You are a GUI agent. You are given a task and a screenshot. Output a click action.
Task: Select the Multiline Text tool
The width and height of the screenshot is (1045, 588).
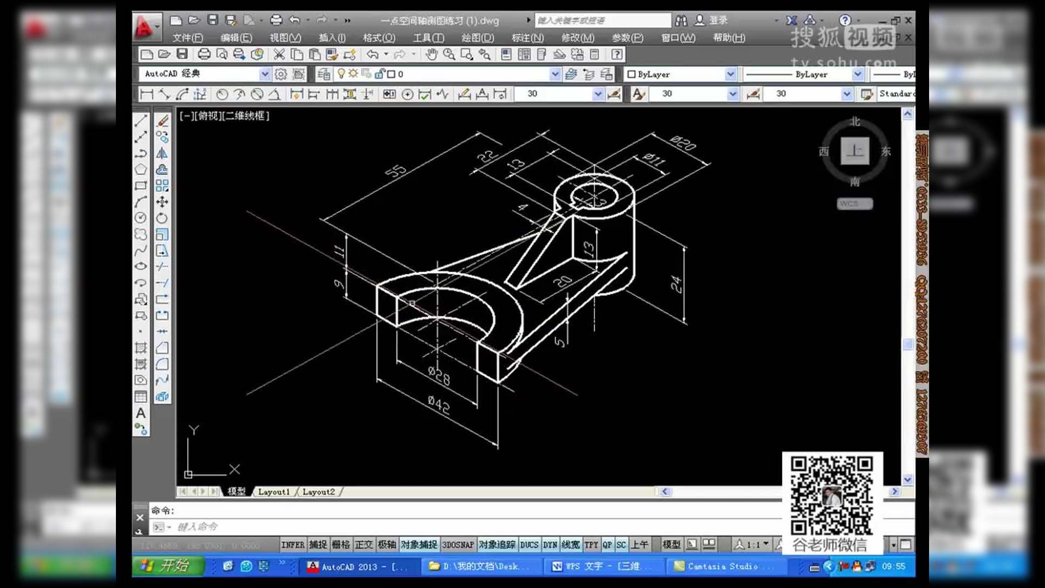pyautogui.click(x=140, y=413)
